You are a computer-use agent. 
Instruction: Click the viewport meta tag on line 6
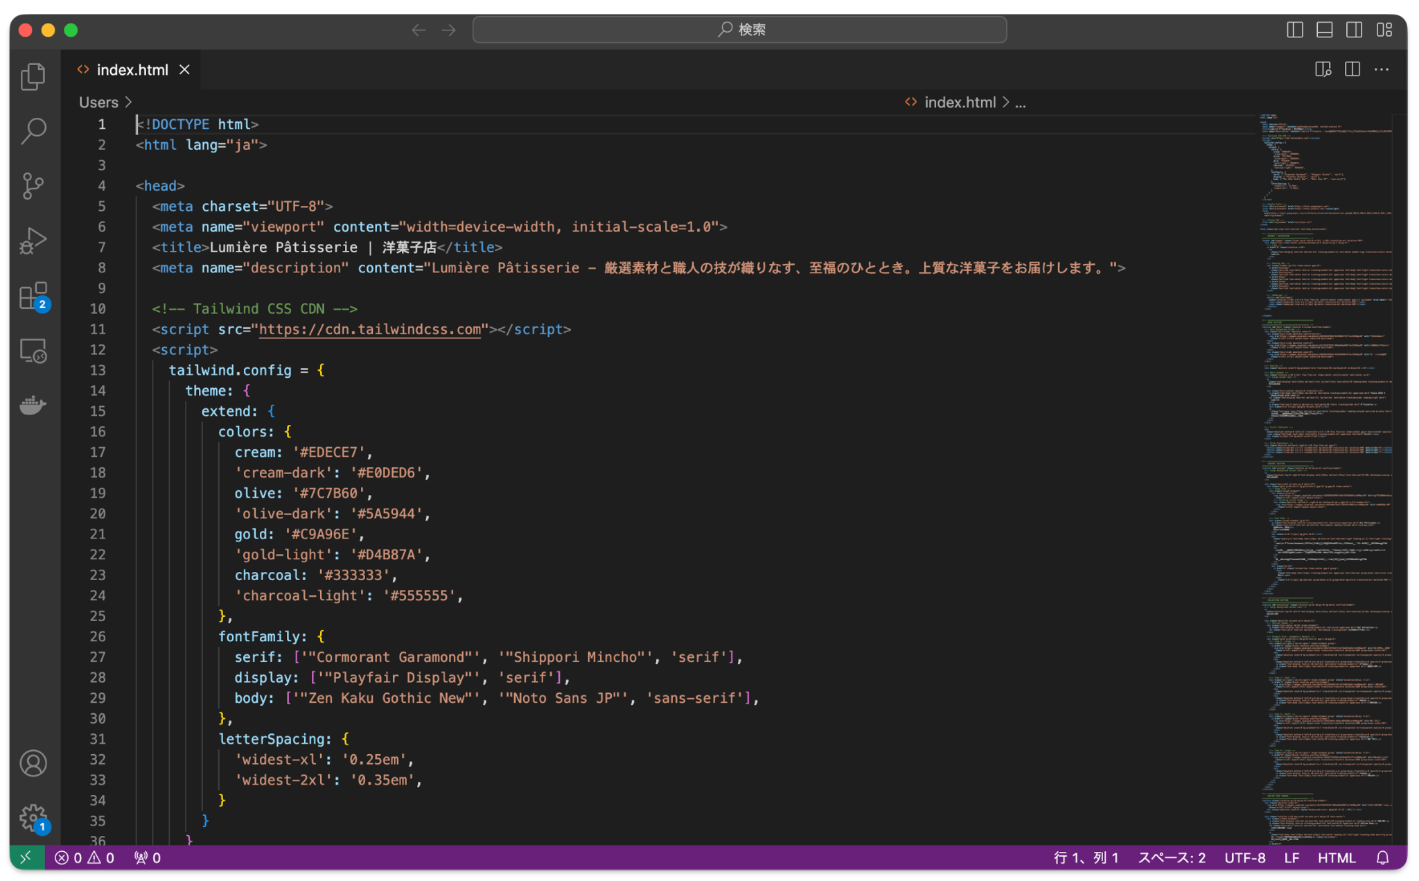click(x=440, y=227)
